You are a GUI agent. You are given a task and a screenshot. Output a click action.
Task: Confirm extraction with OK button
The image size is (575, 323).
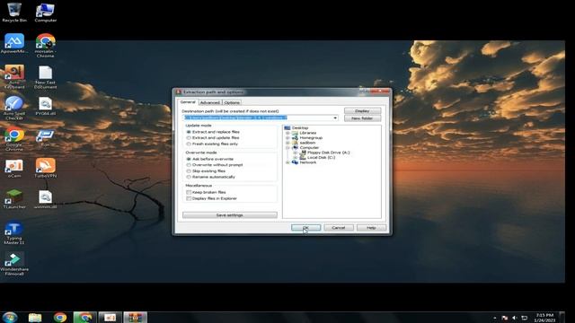tap(305, 228)
